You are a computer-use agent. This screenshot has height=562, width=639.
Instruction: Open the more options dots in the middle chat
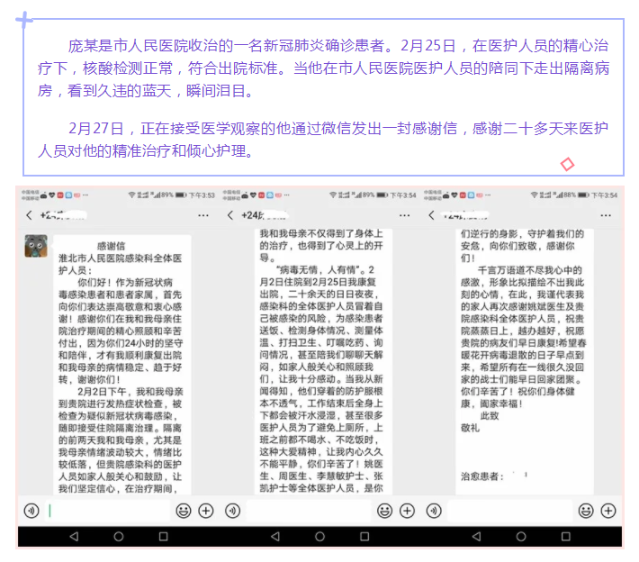click(406, 215)
